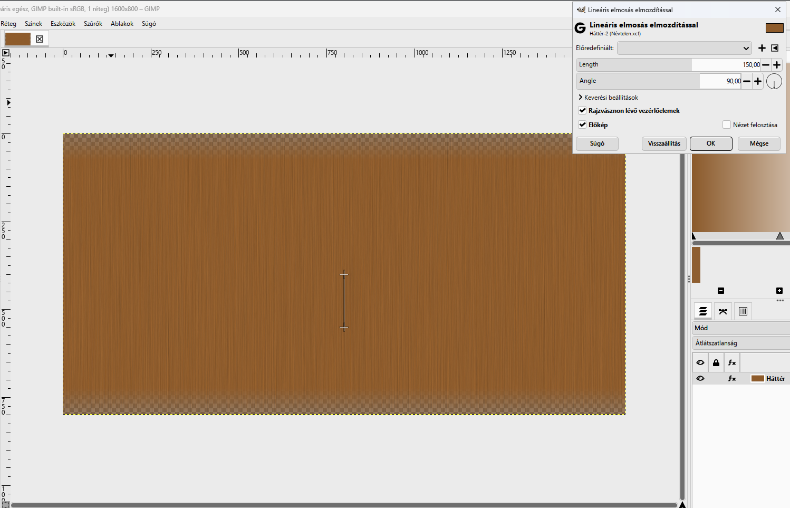Click the navigation icon at canvas bottom-right
The width and height of the screenshot is (790, 508).
[x=682, y=505]
